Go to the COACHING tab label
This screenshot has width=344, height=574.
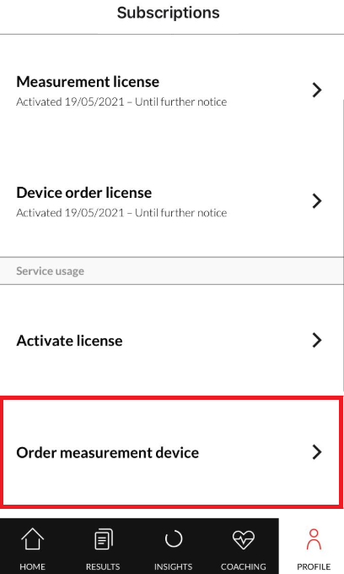point(243,566)
